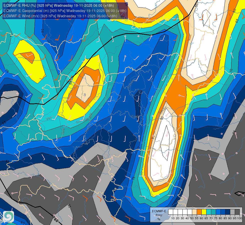Pick the light gray 90-95% legend swatch
The width and height of the screenshot is (245, 225).
click(x=232, y=212)
